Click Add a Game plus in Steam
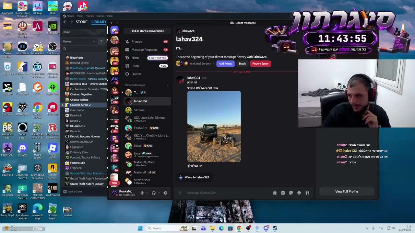This screenshot has width=415, height=233. point(65,192)
